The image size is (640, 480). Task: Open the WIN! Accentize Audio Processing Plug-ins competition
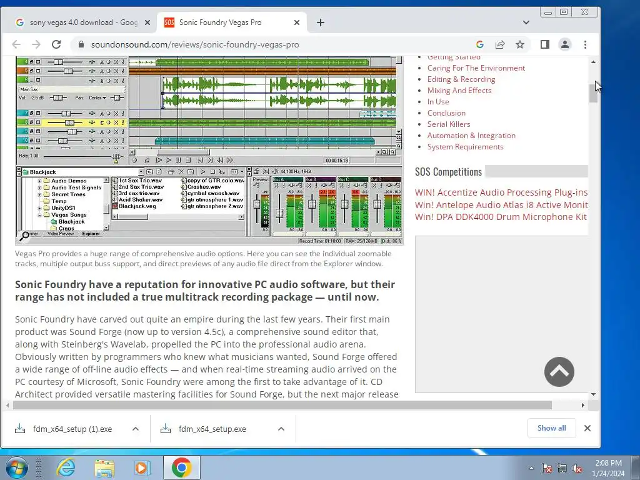[x=501, y=192]
